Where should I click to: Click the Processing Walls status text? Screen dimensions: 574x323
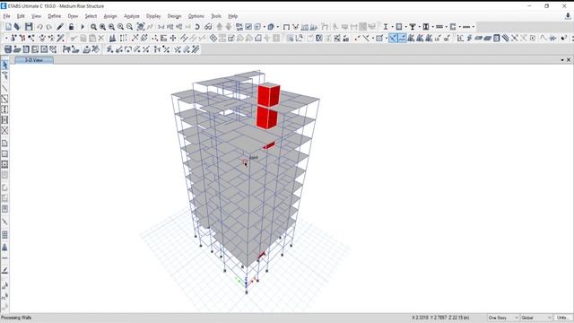click(x=16, y=318)
